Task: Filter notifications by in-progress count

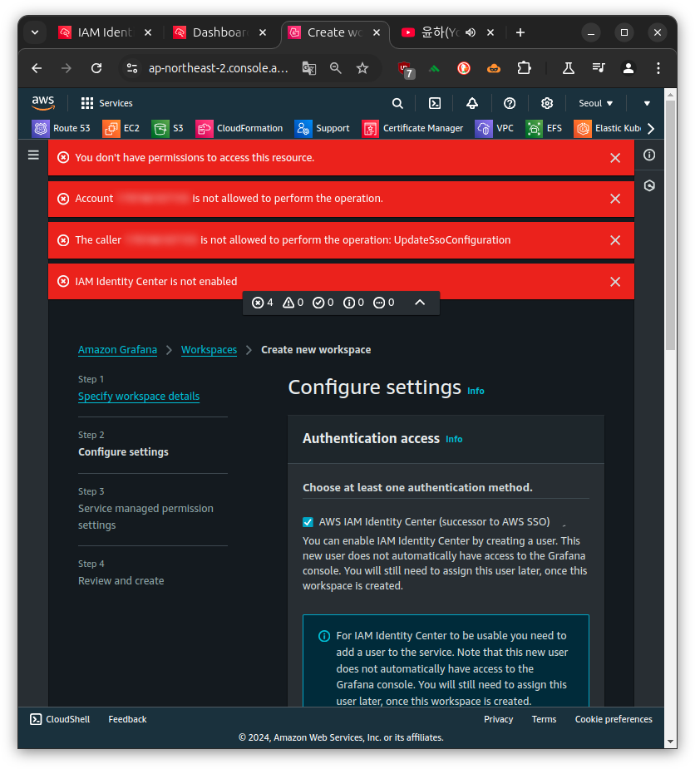Action: pos(384,303)
